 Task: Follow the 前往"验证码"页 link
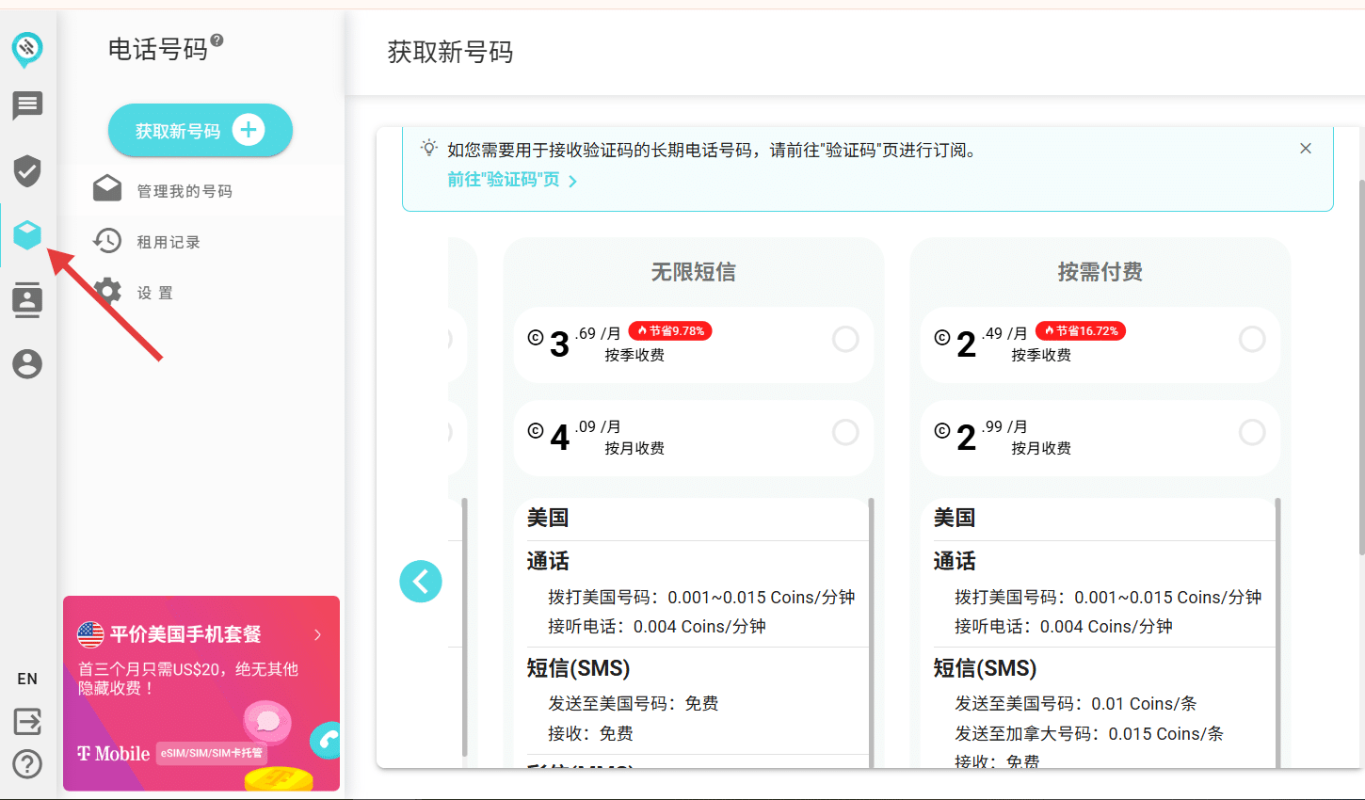tap(512, 180)
